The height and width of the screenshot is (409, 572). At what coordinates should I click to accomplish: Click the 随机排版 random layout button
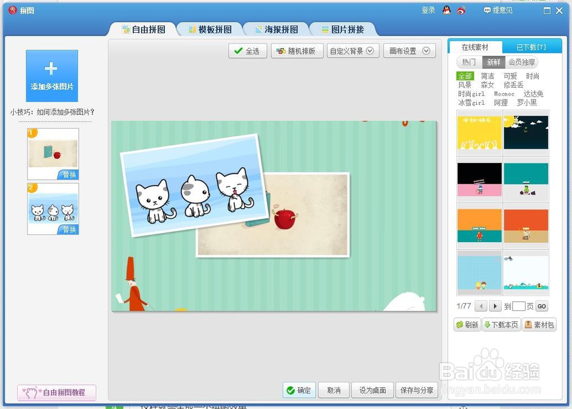click(x=297, y=51)
